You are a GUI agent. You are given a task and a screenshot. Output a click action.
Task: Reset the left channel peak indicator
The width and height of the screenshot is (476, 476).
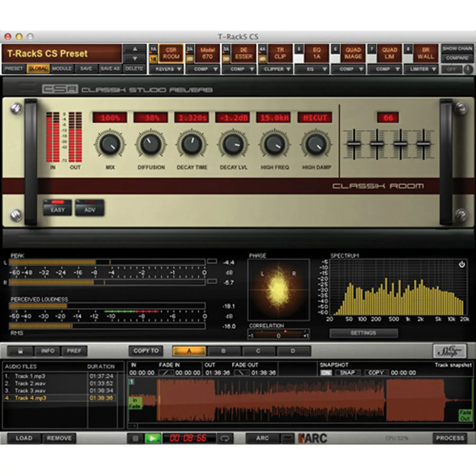tap(212, 262)
